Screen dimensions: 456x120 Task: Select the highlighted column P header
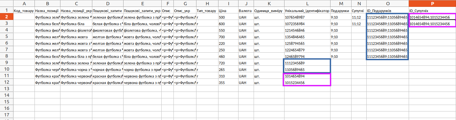pyautogui.click(x=432, y=3)
